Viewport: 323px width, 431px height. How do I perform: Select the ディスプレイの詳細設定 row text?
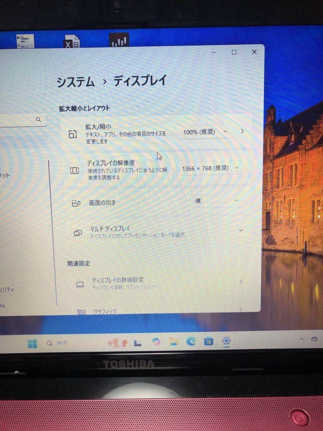coord(118,280)
